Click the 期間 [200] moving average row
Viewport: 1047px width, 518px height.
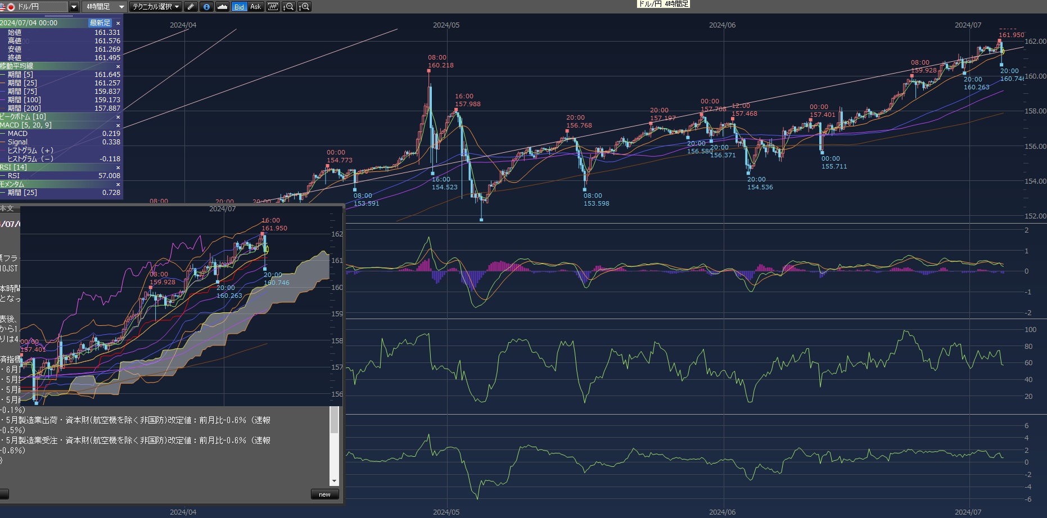coord(56,108)
